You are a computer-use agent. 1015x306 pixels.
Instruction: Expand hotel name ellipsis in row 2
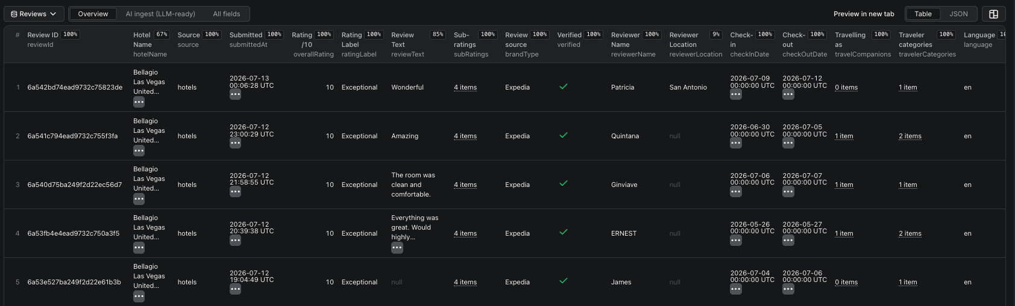click(x=139, y=151)
